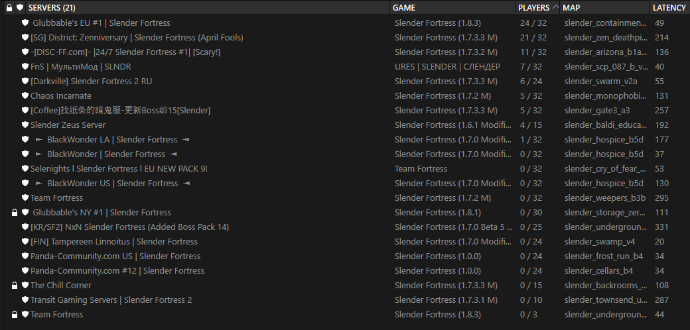The width and height of the screenshot is (690, 330).
Task: Click shield icon beside Slender Zeus Server
Action: pos(25,125)
